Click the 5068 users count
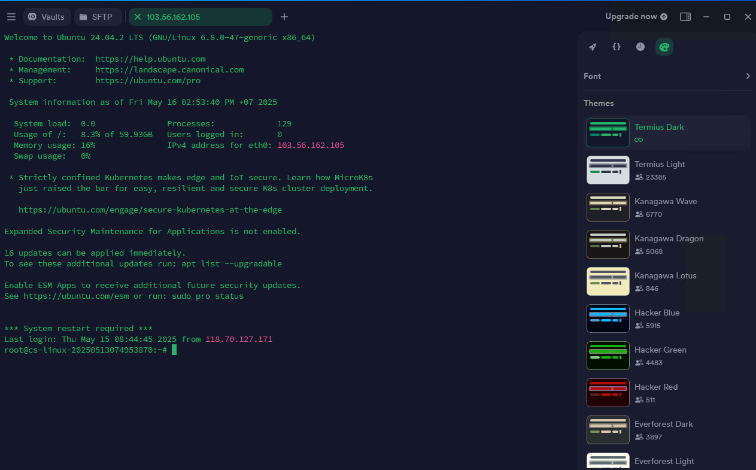 [x=654, y=251]
